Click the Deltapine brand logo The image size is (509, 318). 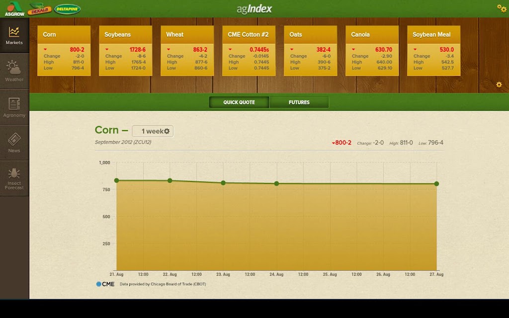67,9
